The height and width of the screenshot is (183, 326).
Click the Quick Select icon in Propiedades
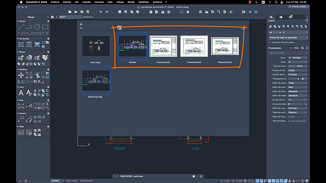[302, 48]
